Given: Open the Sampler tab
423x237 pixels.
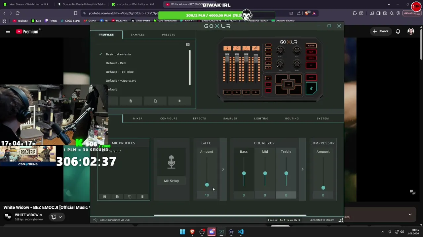Looking at the screenshot, I should (x=230, y=118).
